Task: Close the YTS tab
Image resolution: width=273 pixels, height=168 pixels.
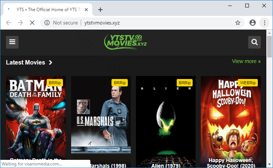Action: coord(86,10)
